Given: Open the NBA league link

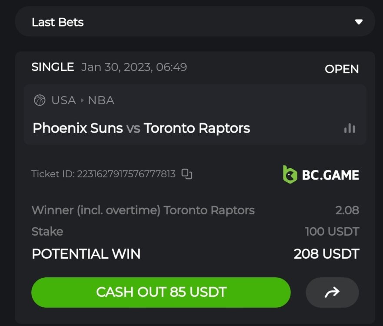Looking at the screenshot, I should 101,100.
